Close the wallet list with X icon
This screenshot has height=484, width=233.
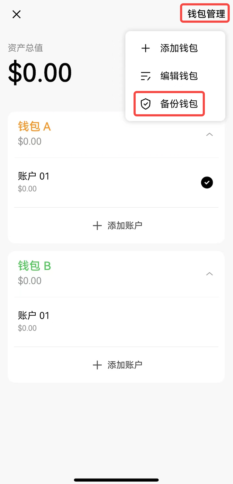pos(16,14)
